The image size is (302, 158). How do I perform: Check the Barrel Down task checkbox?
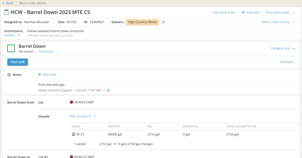(x=11, y=48)
